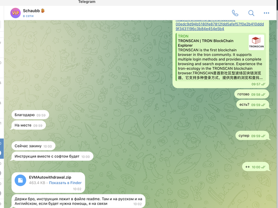Click the Telegram window title
Viewport: 278px width, 208px height.
coord(87,2)
